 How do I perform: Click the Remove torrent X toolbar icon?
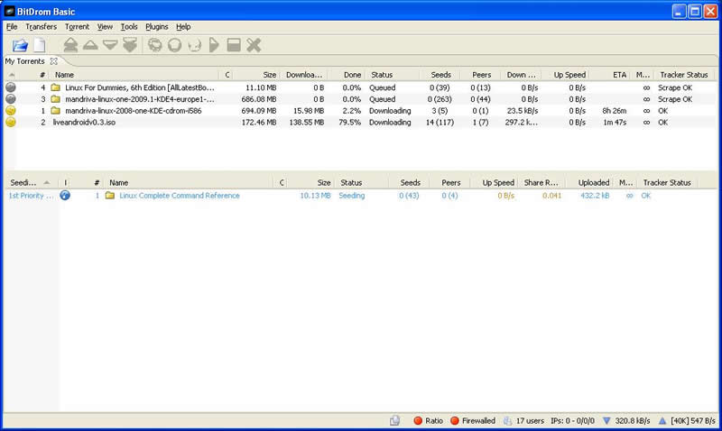pyautogui.click(x=254, y=45)
